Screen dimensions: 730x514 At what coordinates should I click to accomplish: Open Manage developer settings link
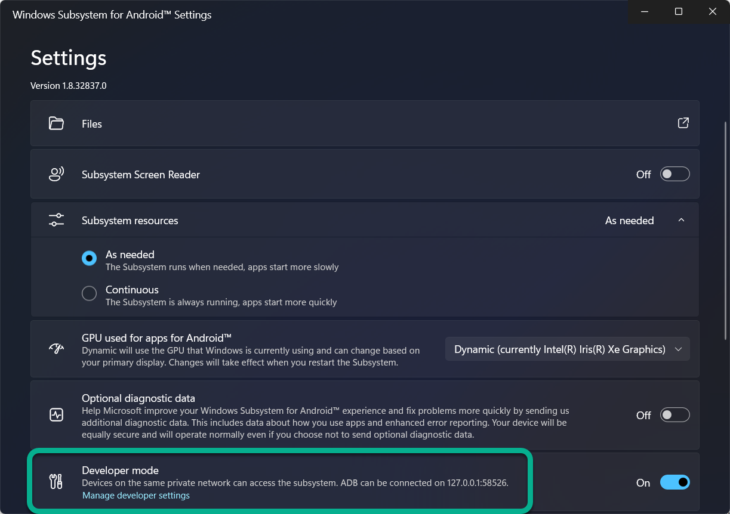[x=136, y=496]
